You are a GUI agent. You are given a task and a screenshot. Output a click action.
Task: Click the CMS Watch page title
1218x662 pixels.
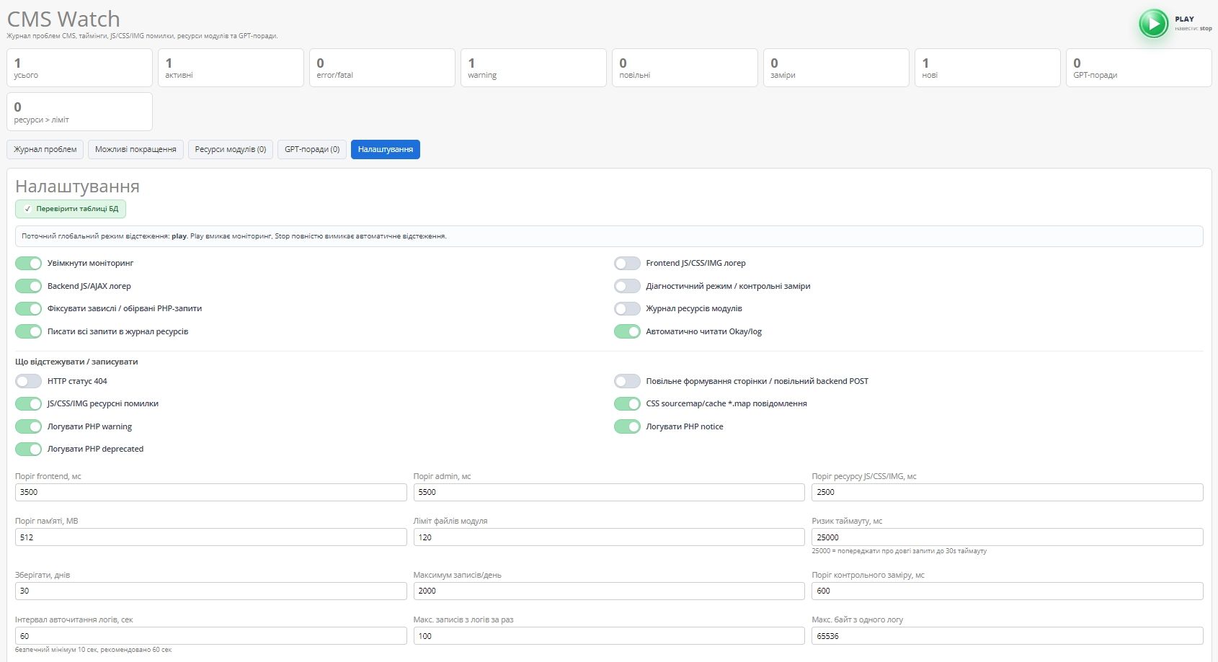click(63, 19)
